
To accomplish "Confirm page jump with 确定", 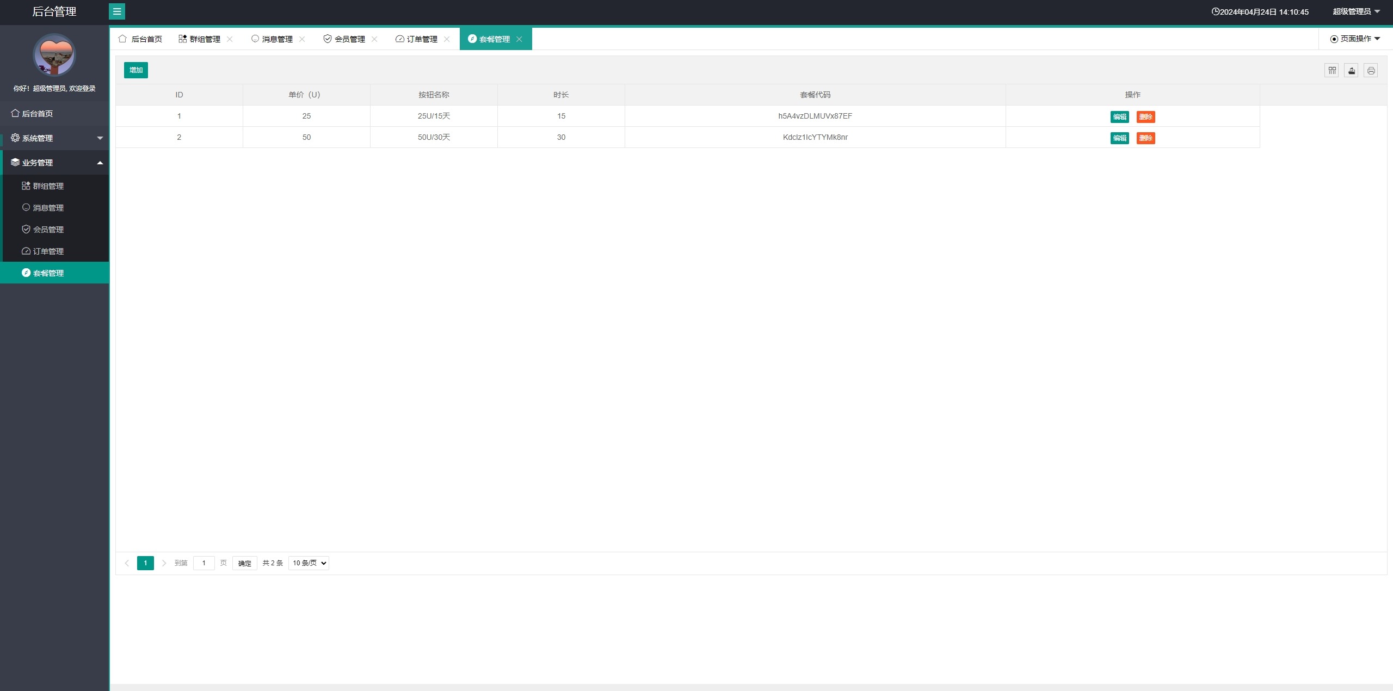I will coord(245,563).
